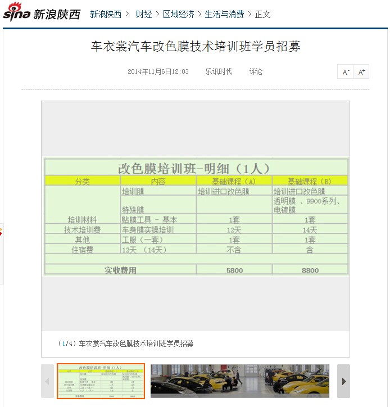Click the article title 车衣裳汽车改色膜技术培训班学员招募
Image resolution: width=390 pixels, height=407 pixels.
[x=196, y=46]
